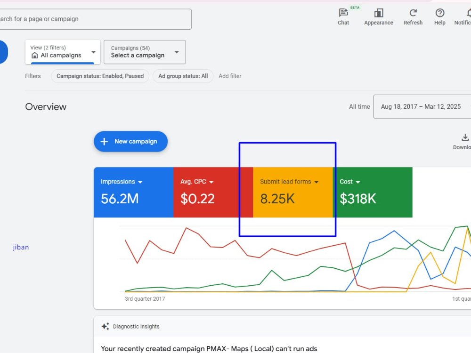
Task: Click the All campaigns home icon
Action: coord(35,55)
